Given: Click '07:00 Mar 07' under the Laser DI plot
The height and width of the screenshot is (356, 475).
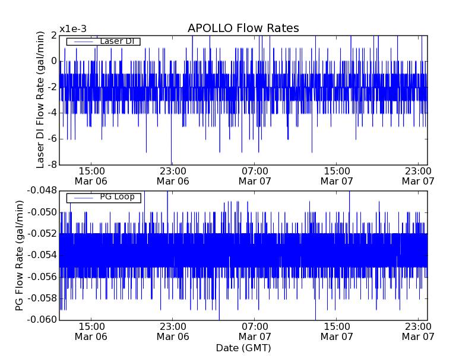Looking at the screenshot, I should [255, 176].
